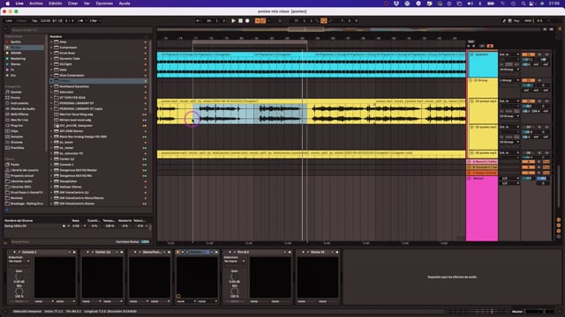The width and height of the screenshot is (565, 317).
Task: Open the Ver menu
Action: click(87, 4)
